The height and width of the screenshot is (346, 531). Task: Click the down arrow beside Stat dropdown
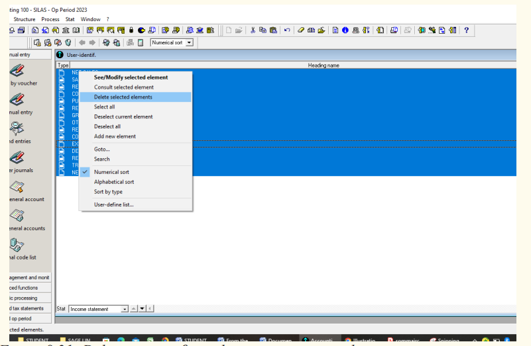(x=143, y=308)
